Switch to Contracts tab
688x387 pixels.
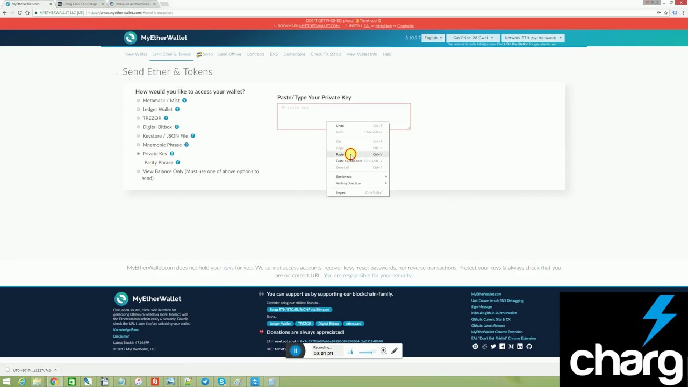coord(255,54)
